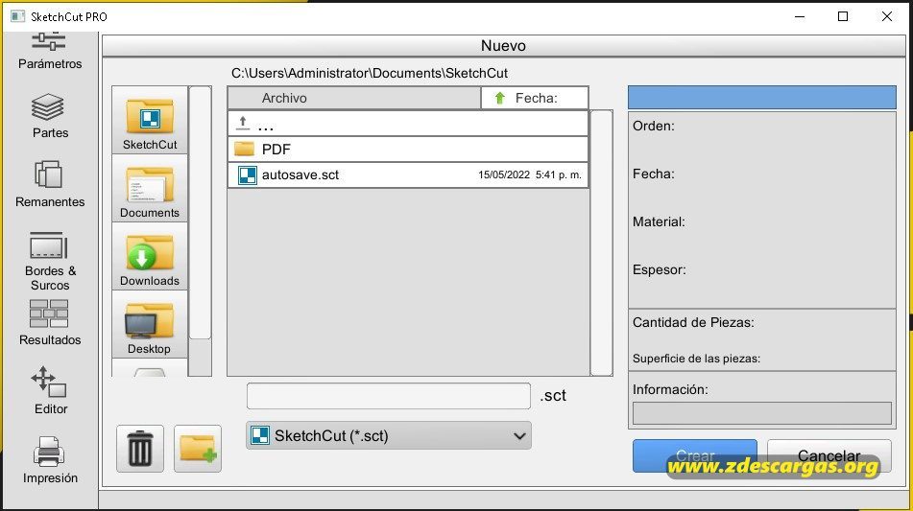The height and width of the screenshot is (511, 913).
Task: Click the blue preview header bar
Action: (761, 97)
